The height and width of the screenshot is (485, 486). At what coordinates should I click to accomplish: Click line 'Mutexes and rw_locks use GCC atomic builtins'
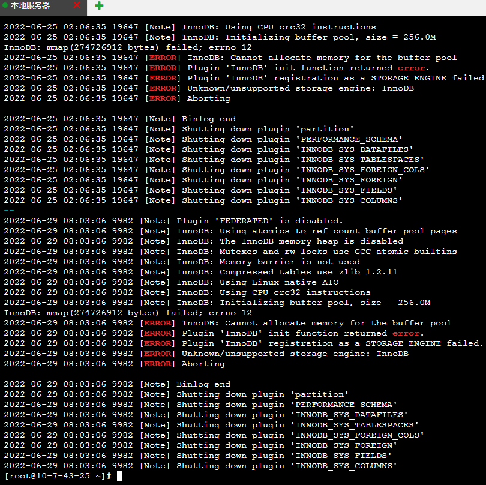click(230, 252)
